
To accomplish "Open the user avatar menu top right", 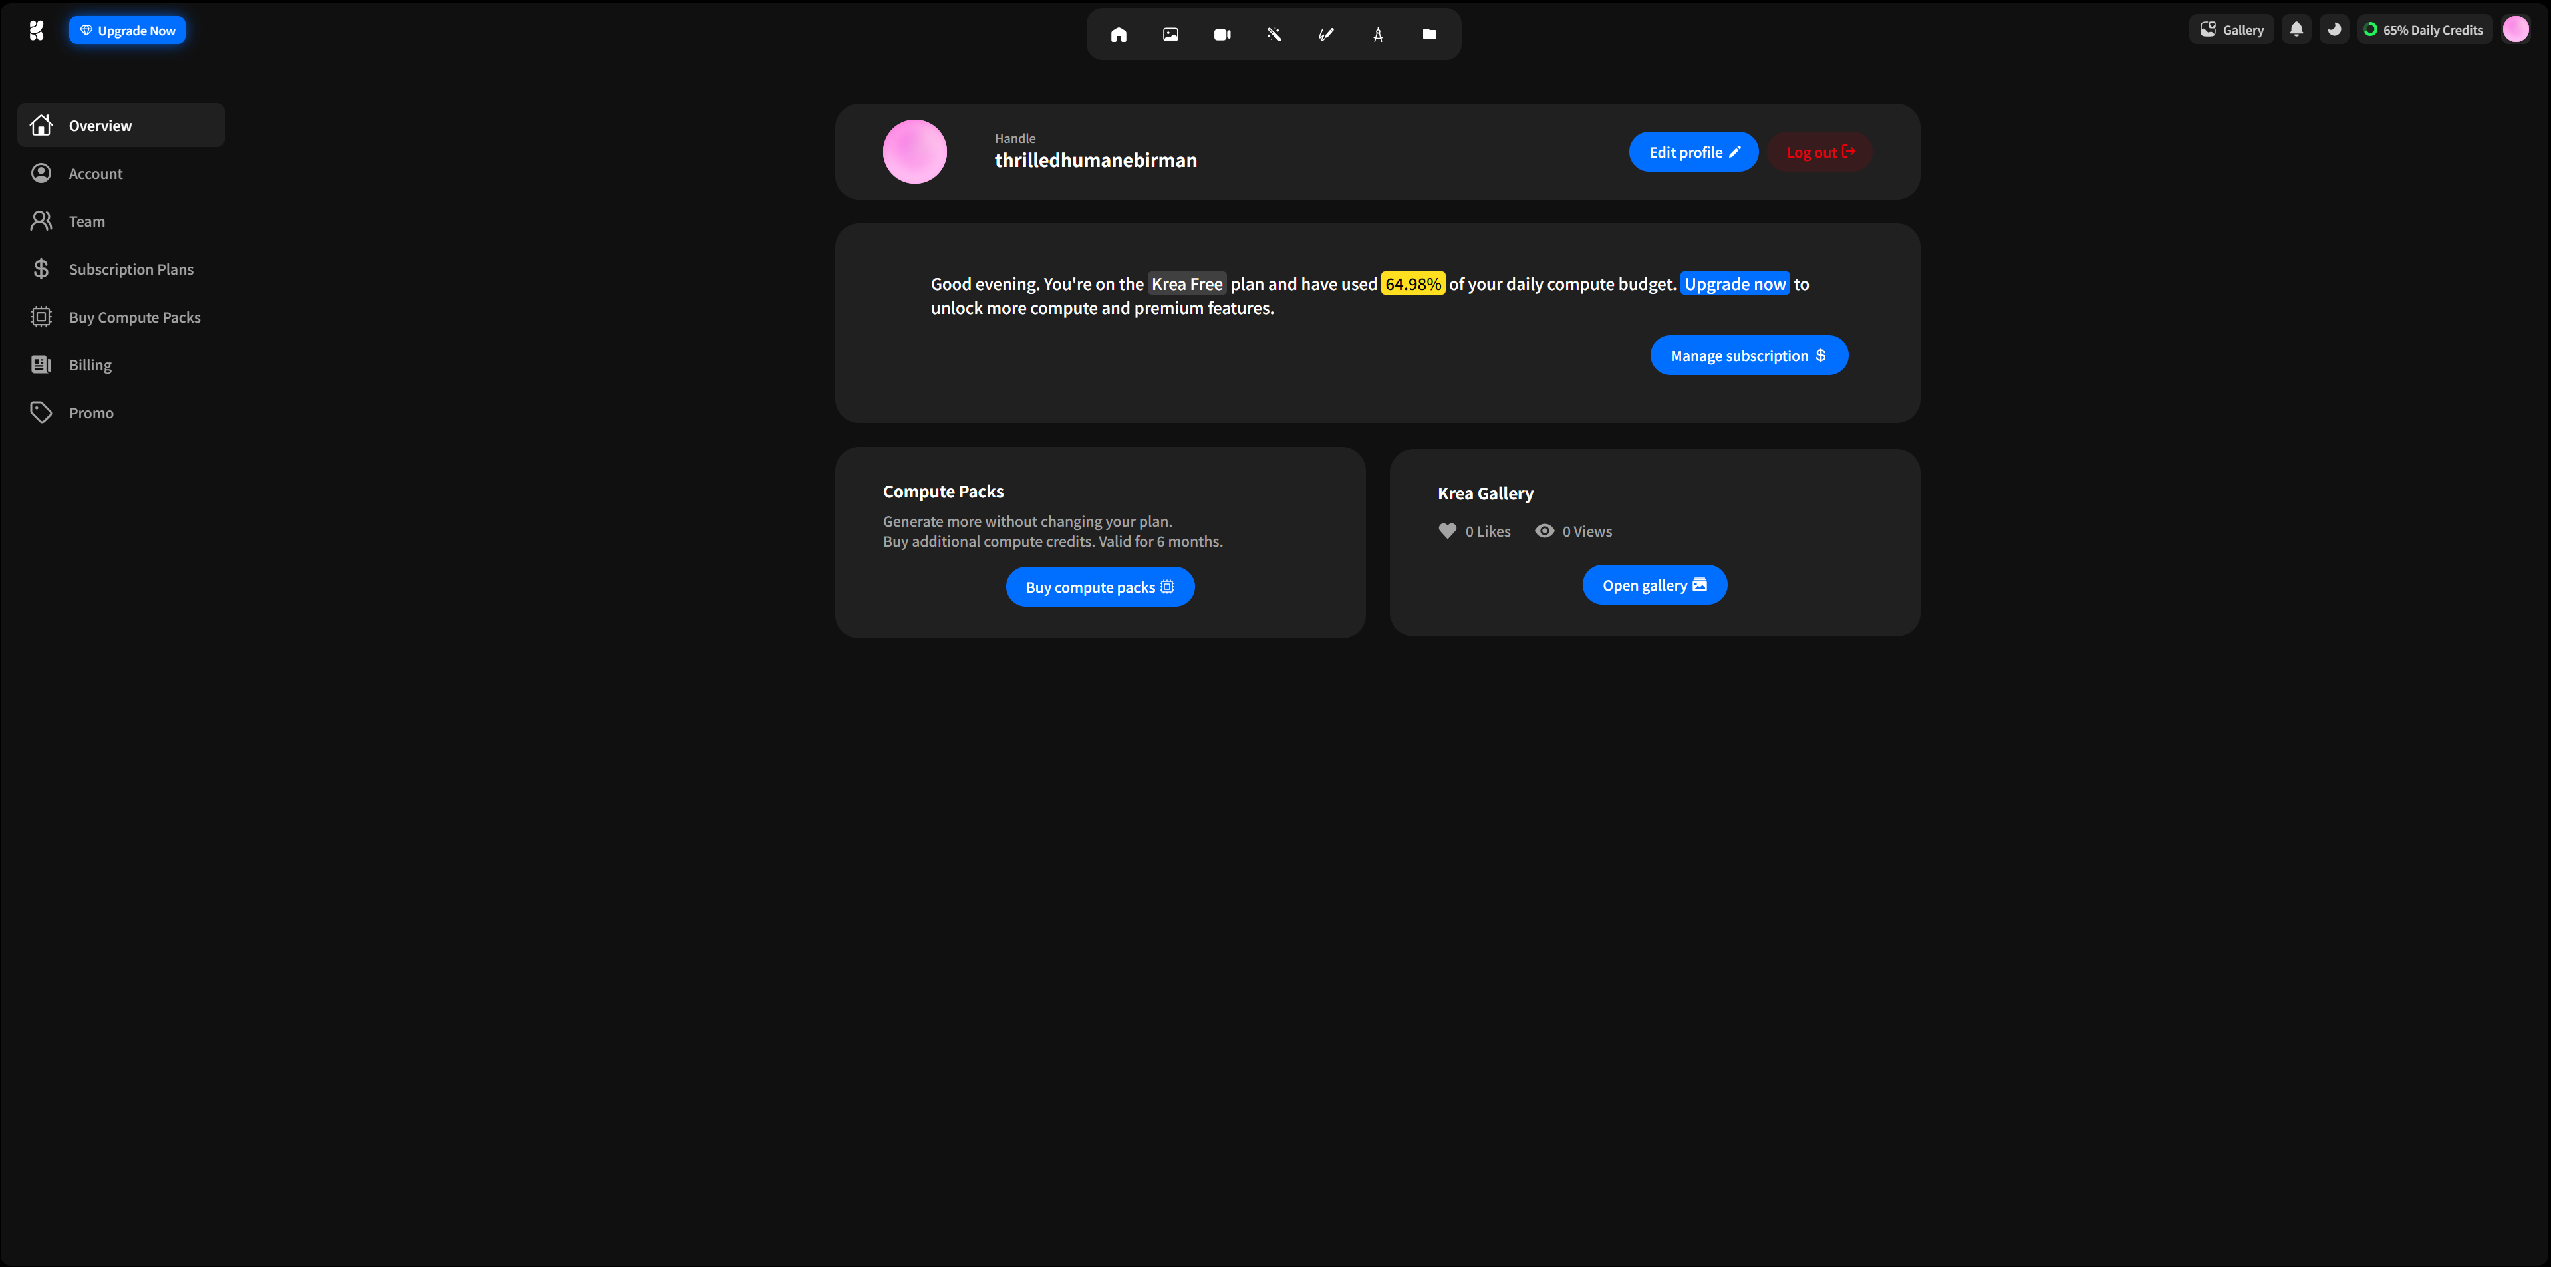I will pos(2515,30).
